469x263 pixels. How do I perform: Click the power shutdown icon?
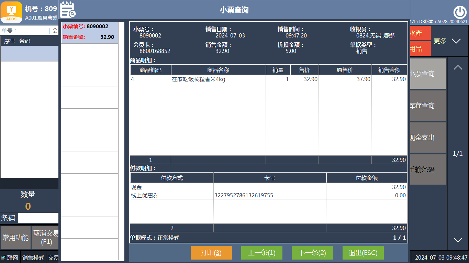(x=460, y=12)
